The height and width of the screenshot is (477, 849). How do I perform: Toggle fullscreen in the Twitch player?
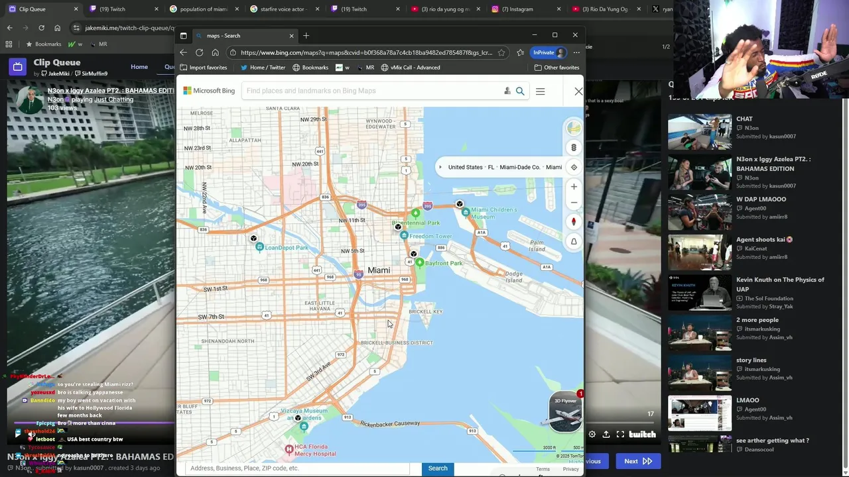pyautogui.click(x=620, y=435)
